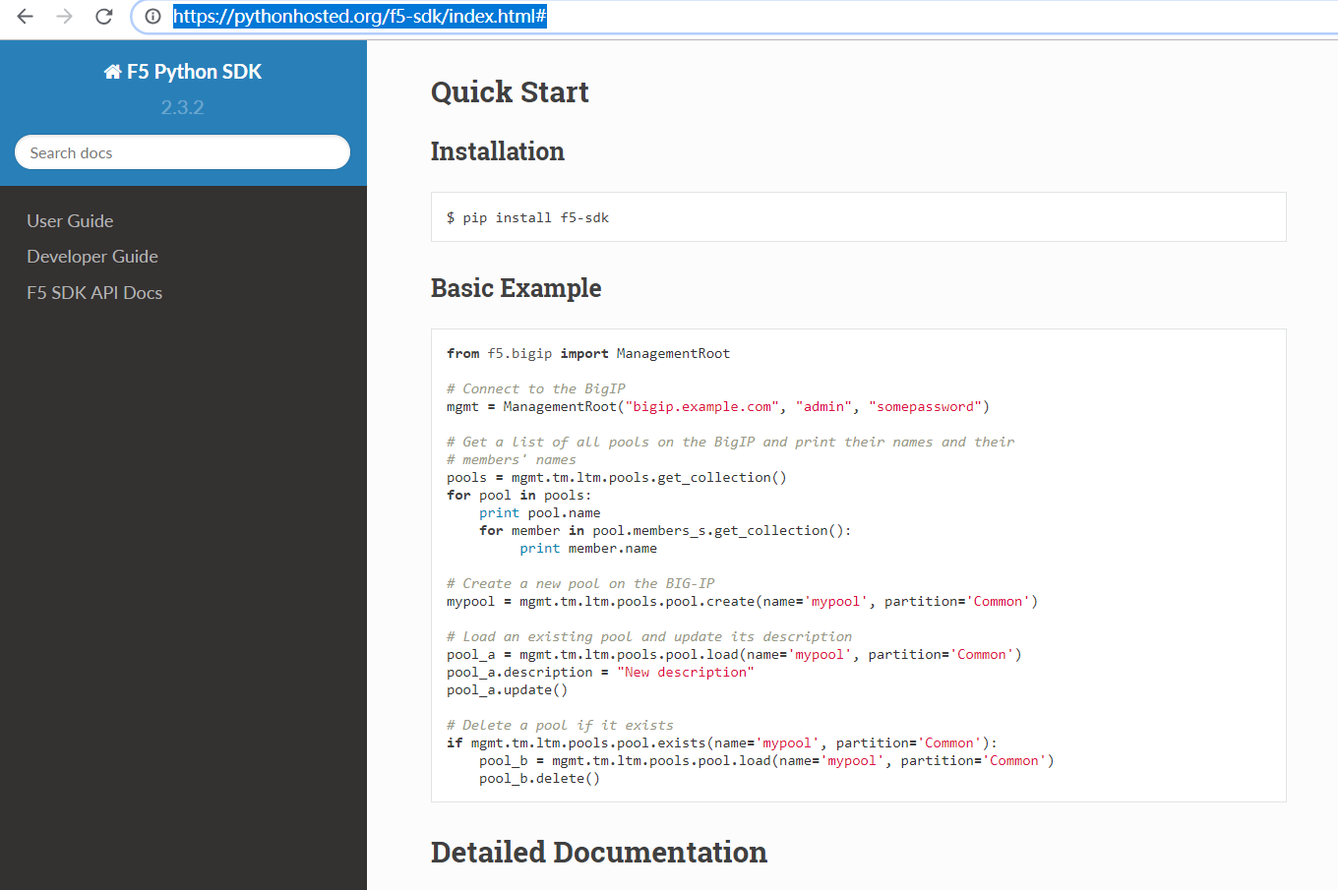Click the "bigip.example.com" string in code
The height and width of the screenshot is (890, 1338).
702,406
